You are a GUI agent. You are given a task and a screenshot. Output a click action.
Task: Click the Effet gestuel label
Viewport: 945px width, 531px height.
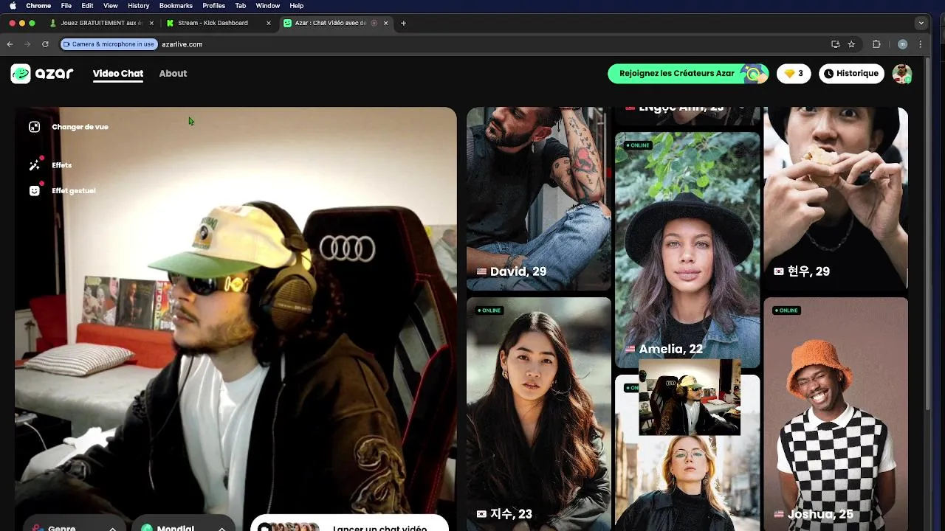pyautogui.click(x=74, y=191)
